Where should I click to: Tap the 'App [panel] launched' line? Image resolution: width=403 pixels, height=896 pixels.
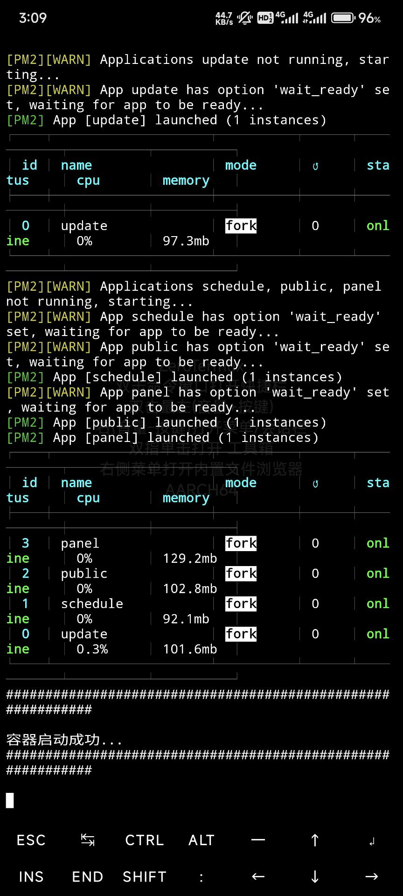[162, 437]
